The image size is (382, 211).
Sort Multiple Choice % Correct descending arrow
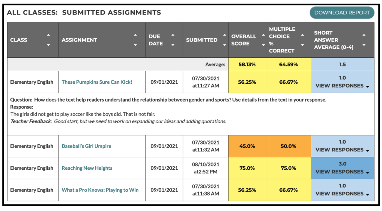302,45
